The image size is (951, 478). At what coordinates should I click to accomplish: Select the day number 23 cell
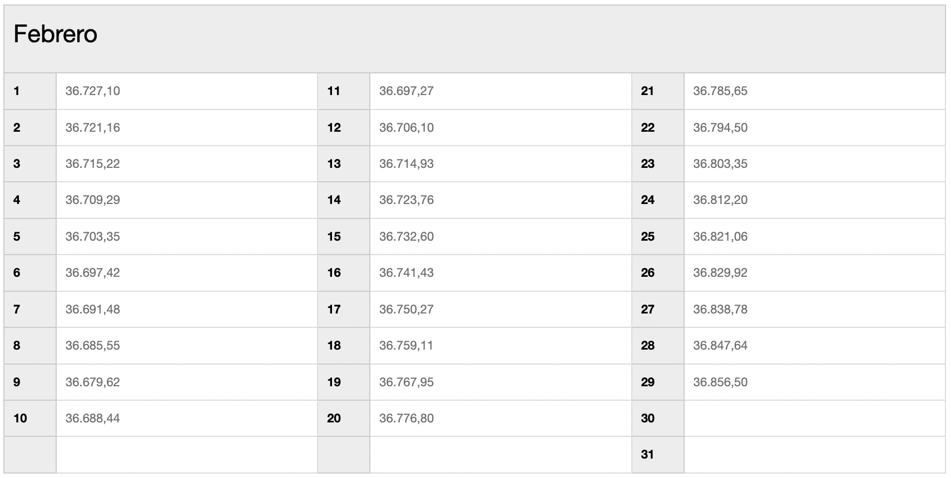point(658,164)
